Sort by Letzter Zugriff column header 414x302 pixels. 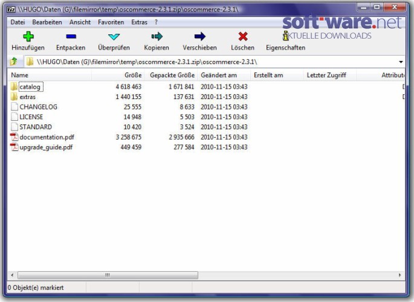[x=330, y=75]
